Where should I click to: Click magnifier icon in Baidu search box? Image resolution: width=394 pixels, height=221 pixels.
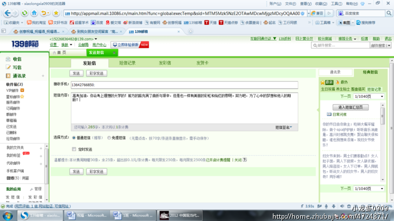click(x=389, y=13)
